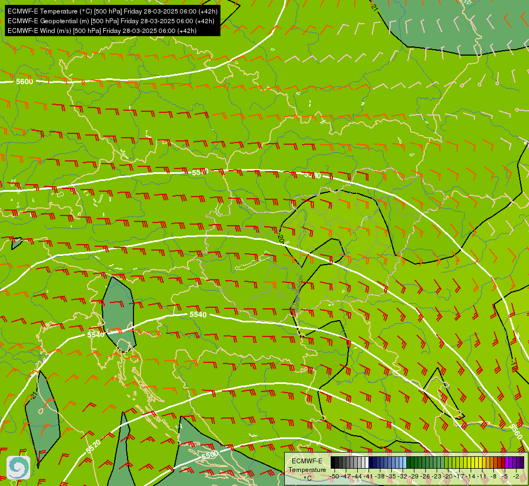529x486 pixels.
Task: Click the -50 legend scale value
Action: tap(334, 477)
